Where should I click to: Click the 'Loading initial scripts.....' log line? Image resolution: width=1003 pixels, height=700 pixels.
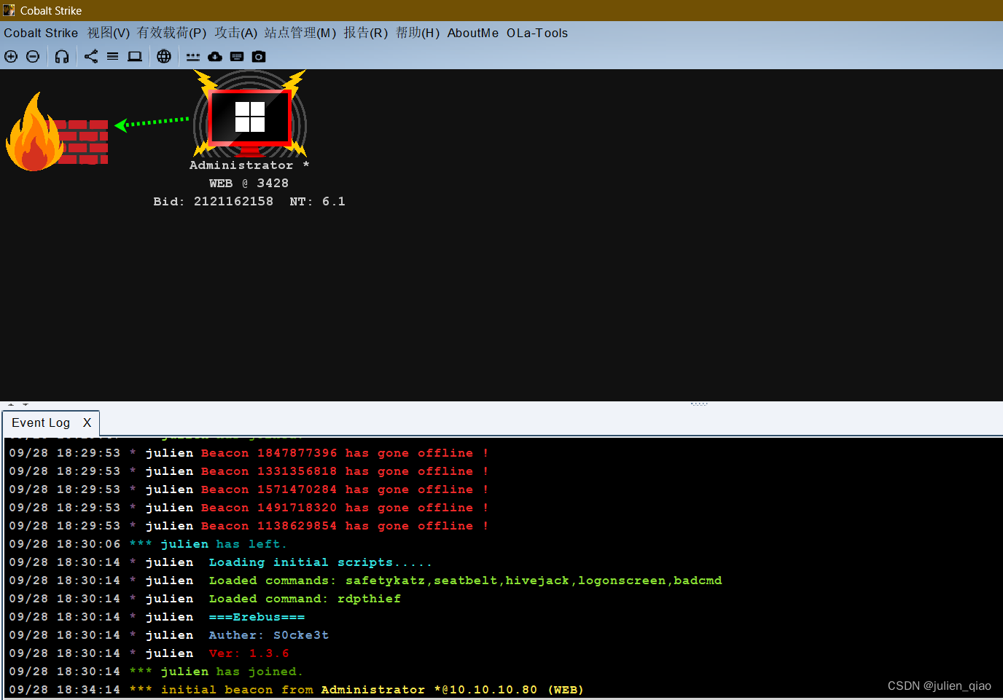tap(220, 562)
